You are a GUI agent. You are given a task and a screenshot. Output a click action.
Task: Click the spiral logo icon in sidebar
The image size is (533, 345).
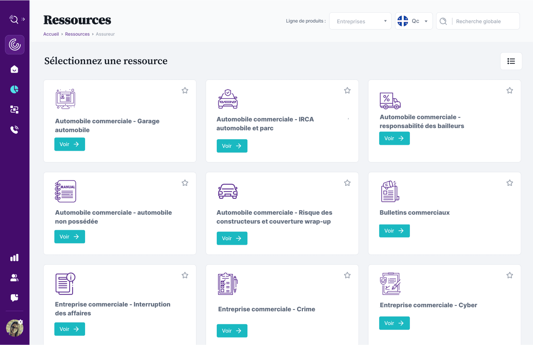(15, 45)
